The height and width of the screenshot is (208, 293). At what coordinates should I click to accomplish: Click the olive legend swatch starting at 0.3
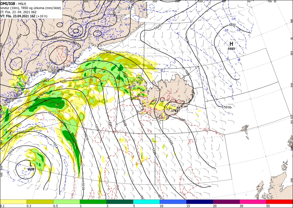tap(40, 202)
